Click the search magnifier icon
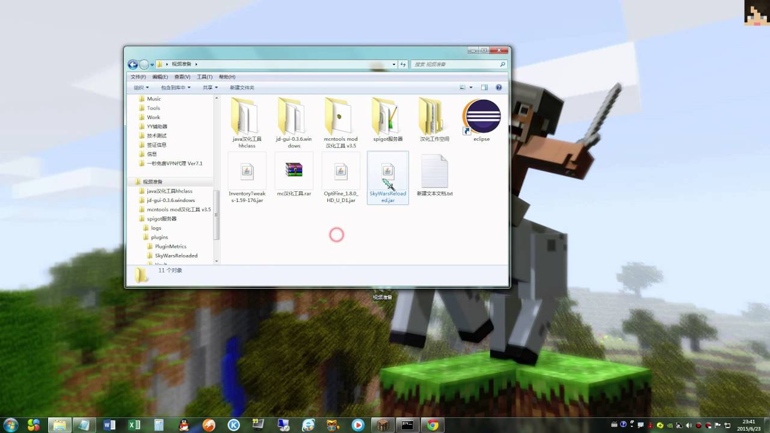770x433 pixels. (x=502, y=64)
